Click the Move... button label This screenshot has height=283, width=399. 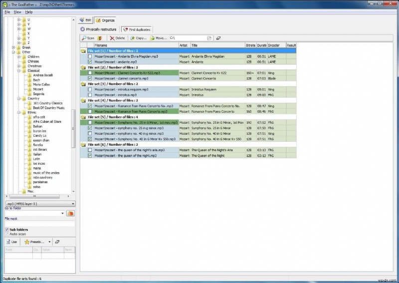pos(161,38)
